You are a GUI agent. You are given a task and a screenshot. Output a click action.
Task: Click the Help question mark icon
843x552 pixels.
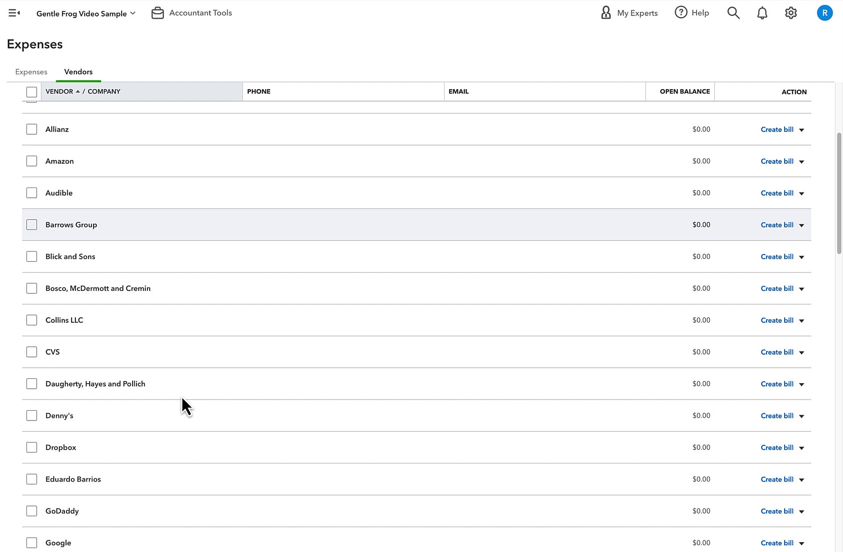tap(681, 13)
